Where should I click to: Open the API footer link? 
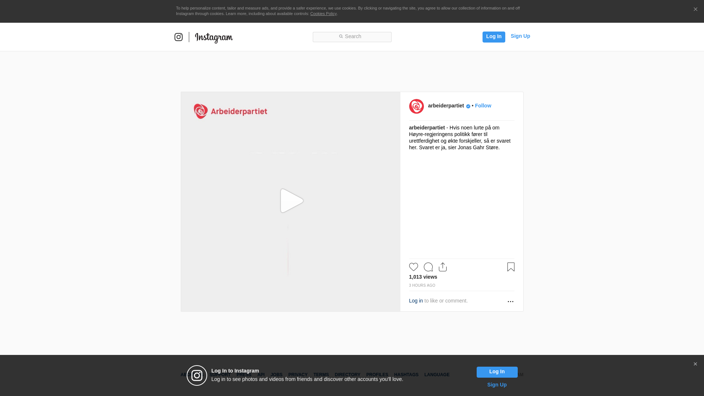click(x=261, y=375)
